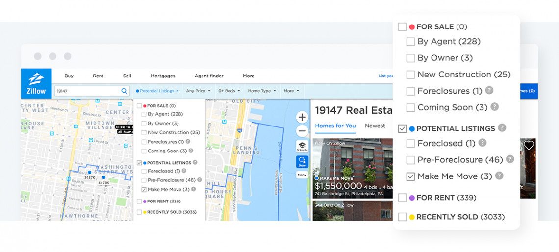Check Recently Sold in small browser dropdown
The height and width of the screenshot is (252, 559).
click(139, 212)
